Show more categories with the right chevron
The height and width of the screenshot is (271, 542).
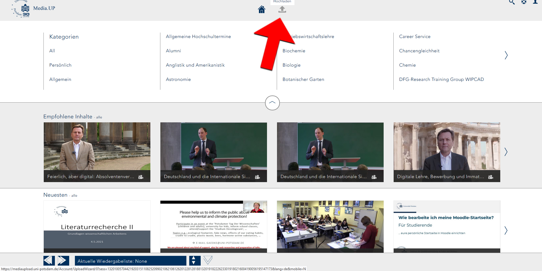point(506,55)
